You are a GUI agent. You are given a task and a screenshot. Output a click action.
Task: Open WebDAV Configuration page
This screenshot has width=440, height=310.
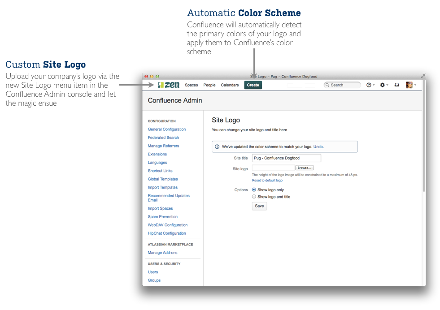(x=168, y=225)
